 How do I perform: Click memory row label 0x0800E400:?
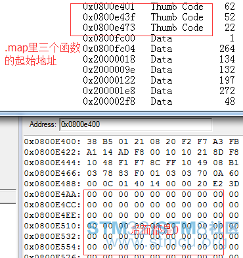point(53,142)
